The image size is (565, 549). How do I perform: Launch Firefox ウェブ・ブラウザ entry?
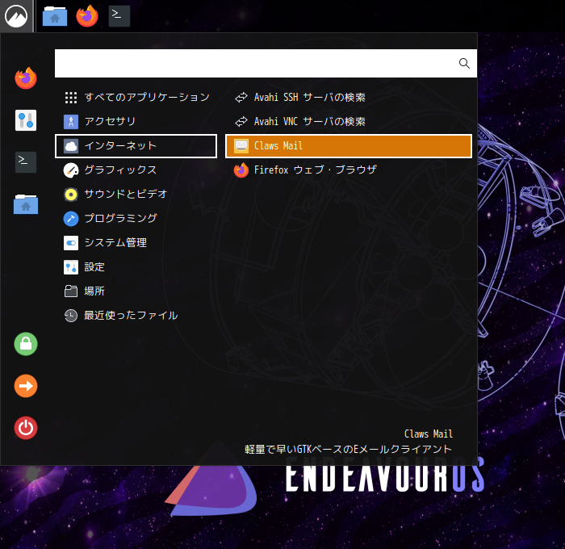pyautogui.click(x=349, y=170)
